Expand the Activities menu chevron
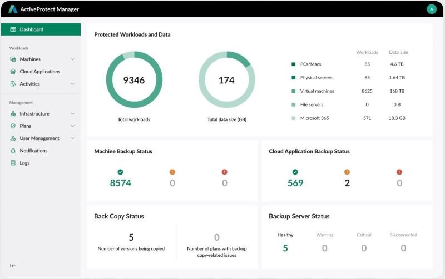Viewport: 445px width, 279px height. click(x=73, y=84)
